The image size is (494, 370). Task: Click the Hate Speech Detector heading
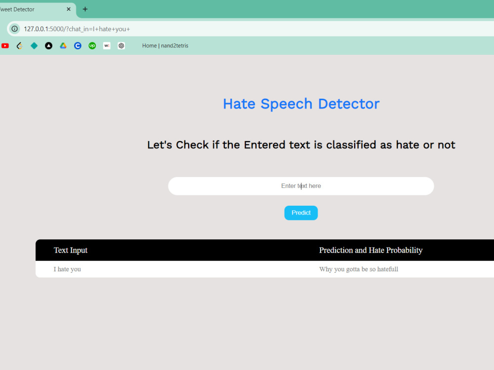pos(301,104)
